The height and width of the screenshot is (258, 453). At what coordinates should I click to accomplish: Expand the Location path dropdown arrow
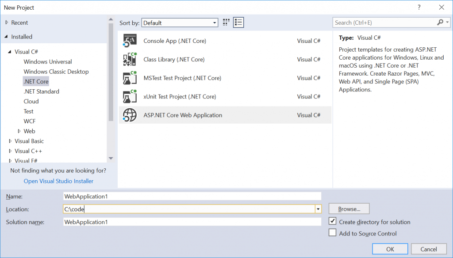click(x=318, y=209)
